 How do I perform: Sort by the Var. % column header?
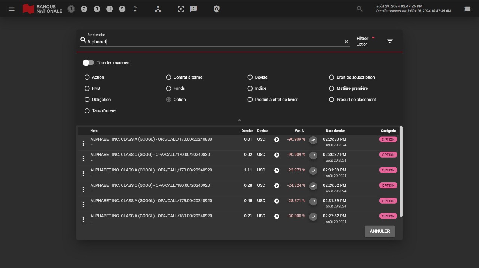pyautogui.click(x=299, y=131)
